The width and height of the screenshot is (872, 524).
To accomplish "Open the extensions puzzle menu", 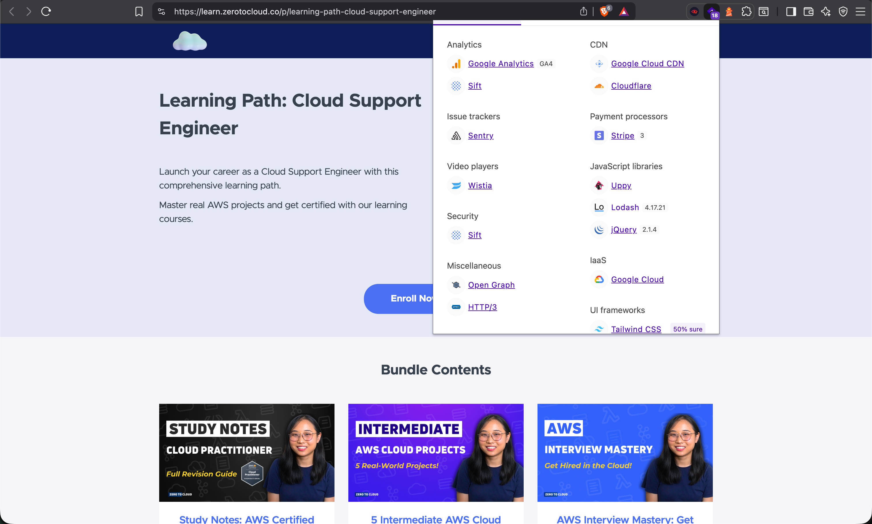I will coord(746,12).
